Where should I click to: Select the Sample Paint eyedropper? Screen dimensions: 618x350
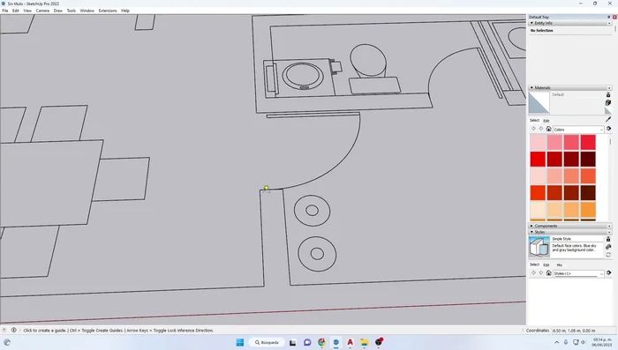click(x=608, y=119)
